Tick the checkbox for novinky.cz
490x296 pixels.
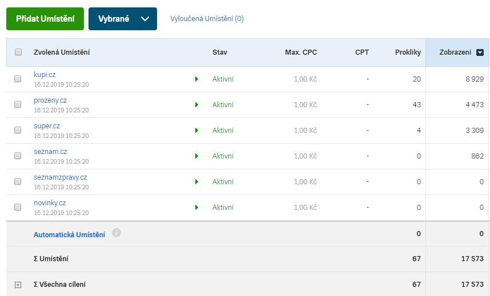[18, 206]
